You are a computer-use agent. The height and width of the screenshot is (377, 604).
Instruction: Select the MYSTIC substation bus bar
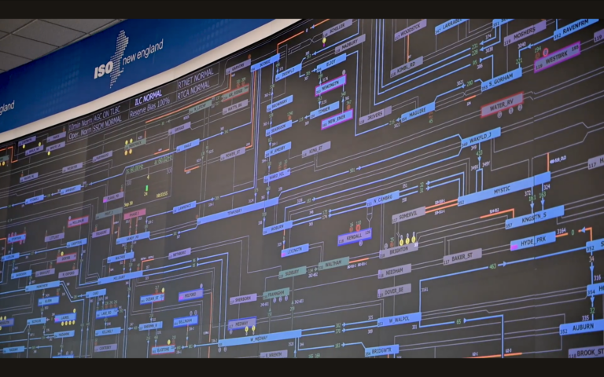504,188
